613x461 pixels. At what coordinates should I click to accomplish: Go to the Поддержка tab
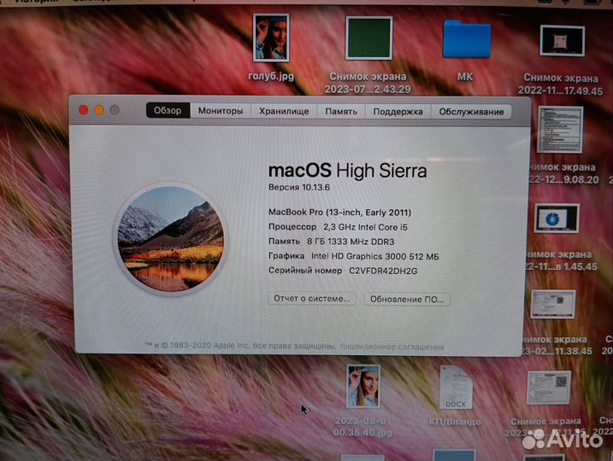click(398, 112)
